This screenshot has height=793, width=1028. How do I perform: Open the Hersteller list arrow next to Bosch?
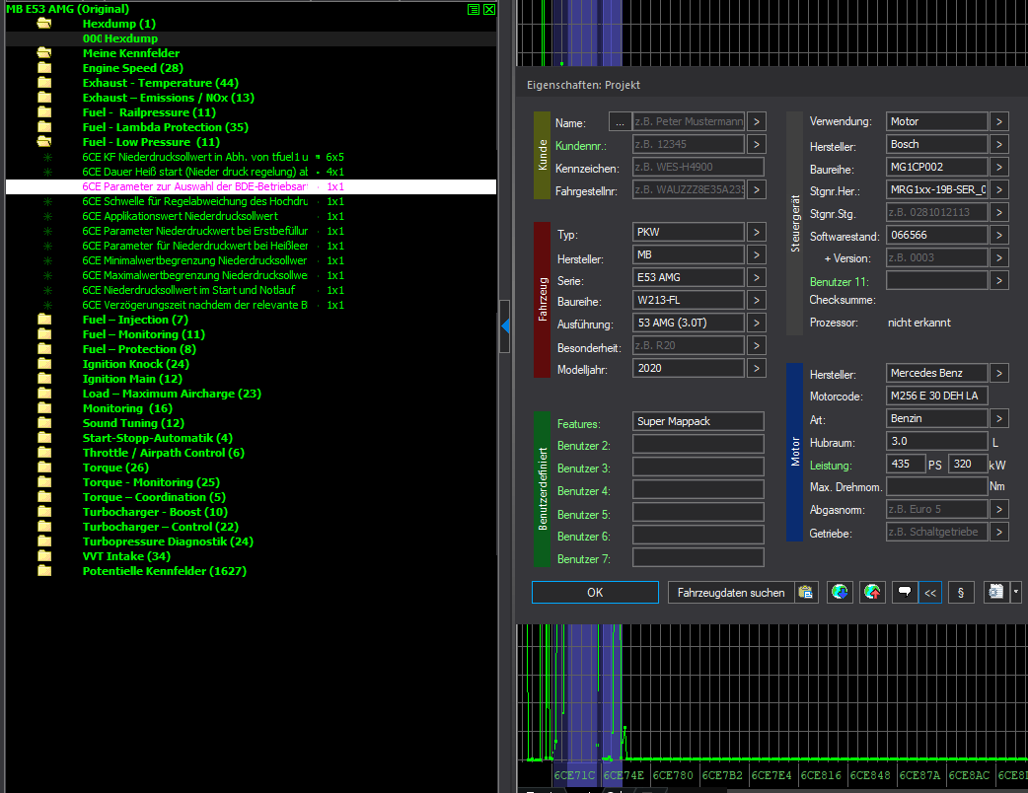tap(999, 144)
